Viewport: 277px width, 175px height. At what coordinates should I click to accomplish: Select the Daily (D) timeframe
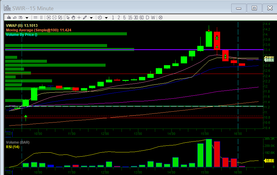[147, 17]
